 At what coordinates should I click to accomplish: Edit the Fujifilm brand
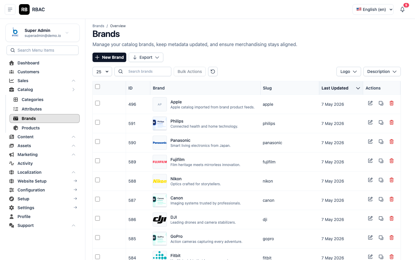tap(370, 161)
